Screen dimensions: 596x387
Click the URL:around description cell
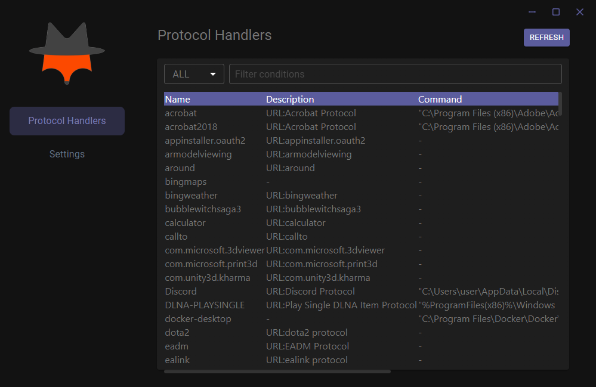tap(291, 168)
